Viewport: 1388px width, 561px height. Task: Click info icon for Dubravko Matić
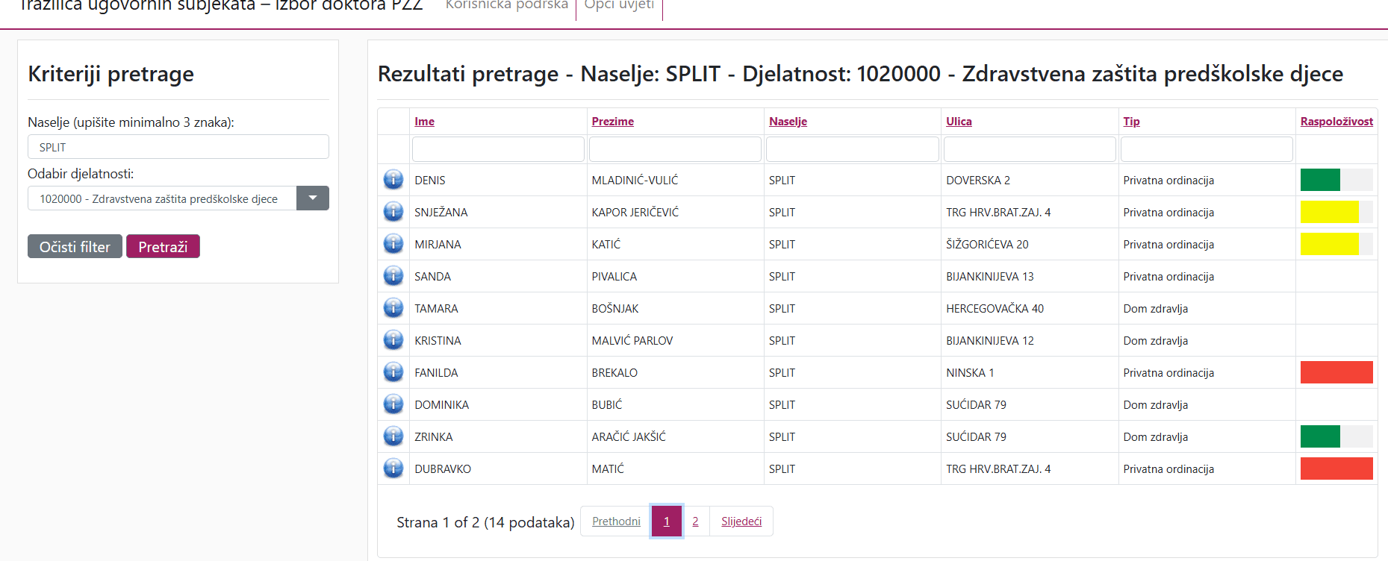point(393,468)
